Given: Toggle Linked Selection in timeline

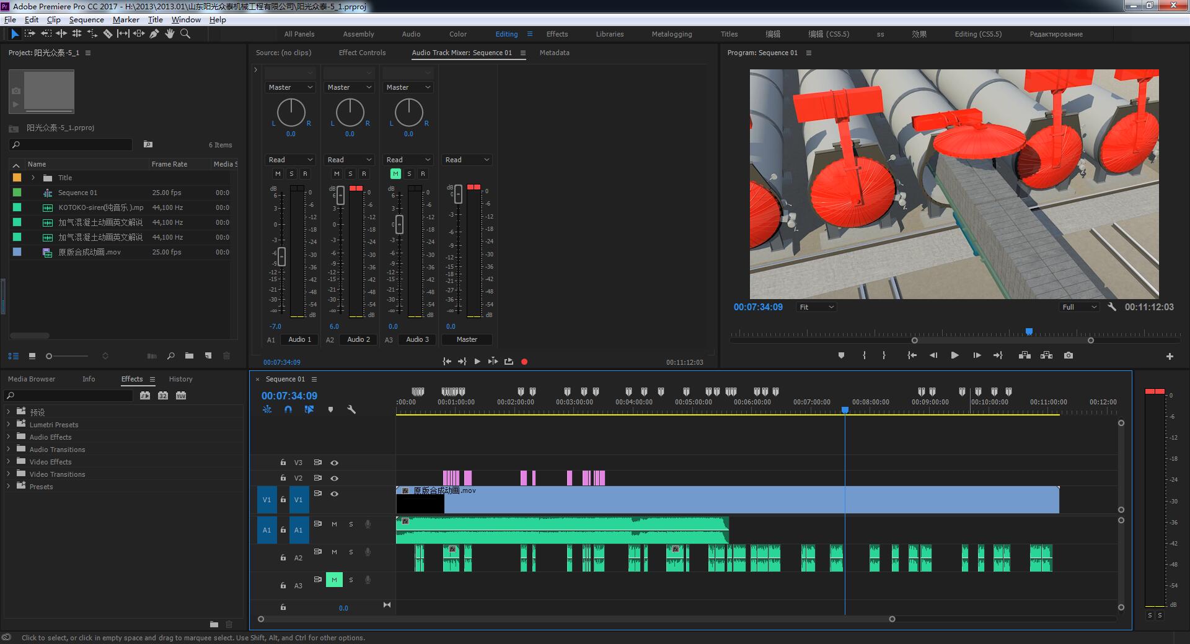Looking at the screenshot, I should [309, 409].
